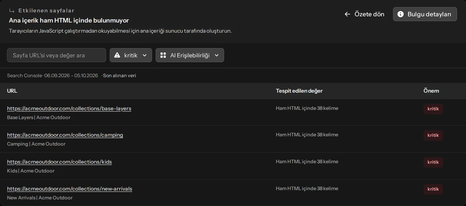Click the URL column header
This screenshot has width=466, height=206.
12,91
